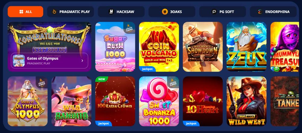Show PG Soft games
The width and height of the screenshot is (302, 133).
point(223,11)
